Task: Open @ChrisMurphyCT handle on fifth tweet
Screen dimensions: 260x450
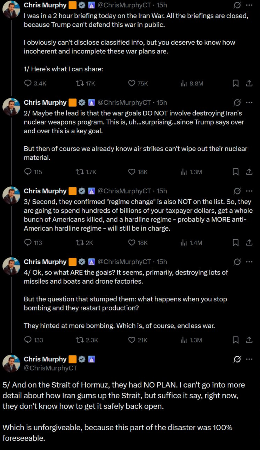Action: (50, 368)
